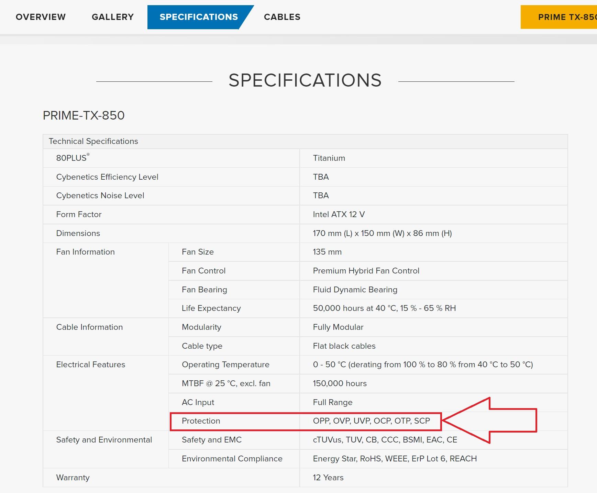Click the Fan Size label
Image resolution: width=597 pixels, height=493 pixels.
click(x=198, y=252)
